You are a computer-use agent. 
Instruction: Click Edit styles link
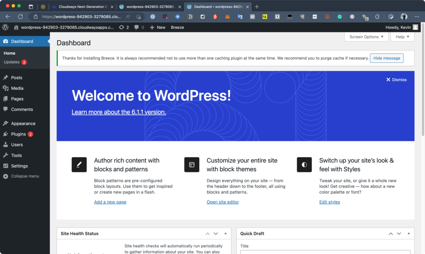coord(329,202)
